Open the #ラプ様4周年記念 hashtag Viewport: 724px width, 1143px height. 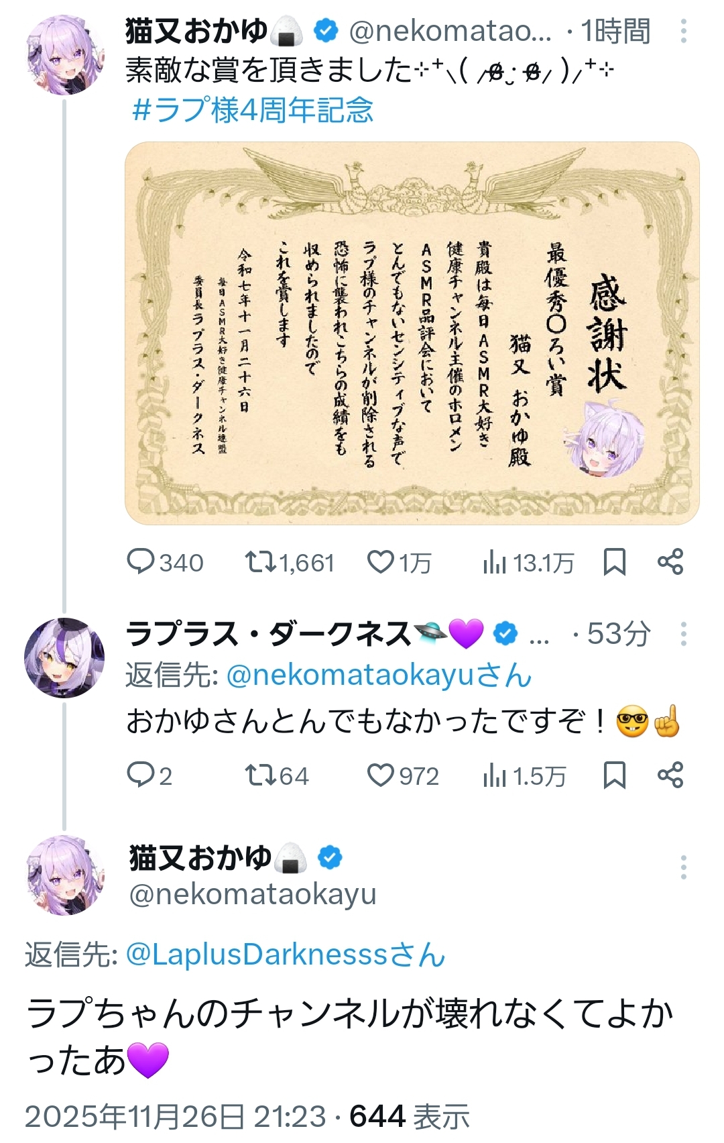253,110
